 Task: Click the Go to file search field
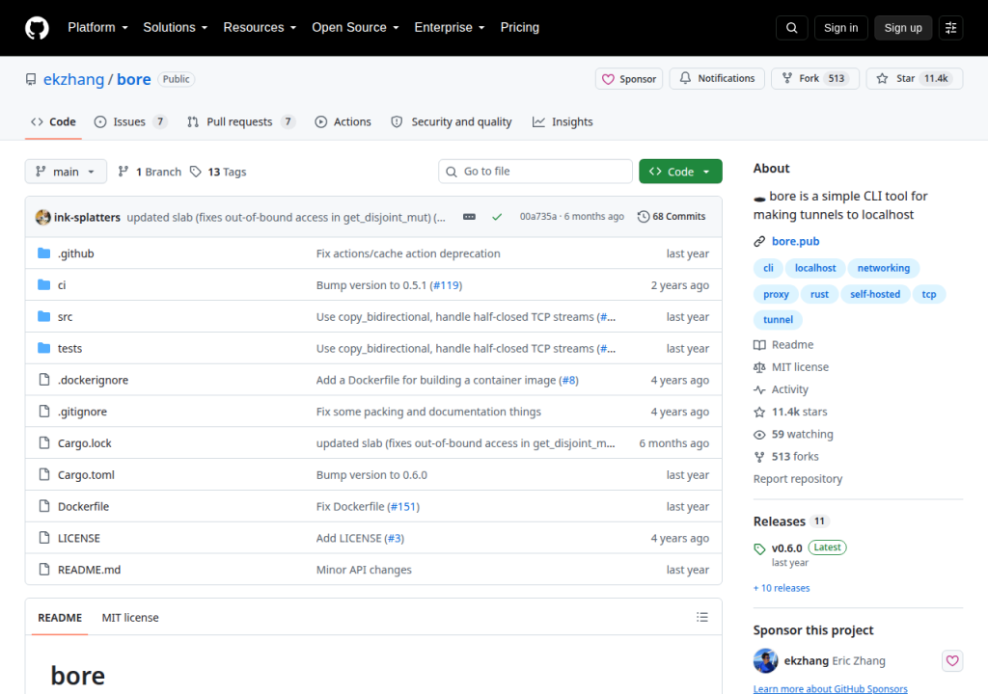tap(535, 172)
